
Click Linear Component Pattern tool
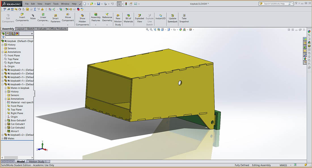pos(43,17)
